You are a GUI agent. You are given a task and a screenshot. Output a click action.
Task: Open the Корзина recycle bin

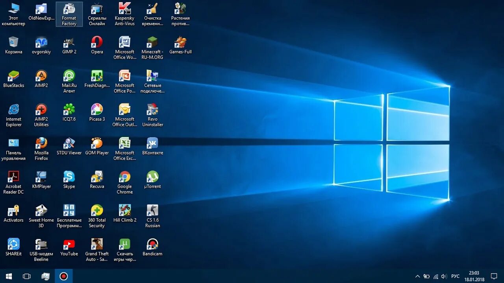(x=14, y=42)
